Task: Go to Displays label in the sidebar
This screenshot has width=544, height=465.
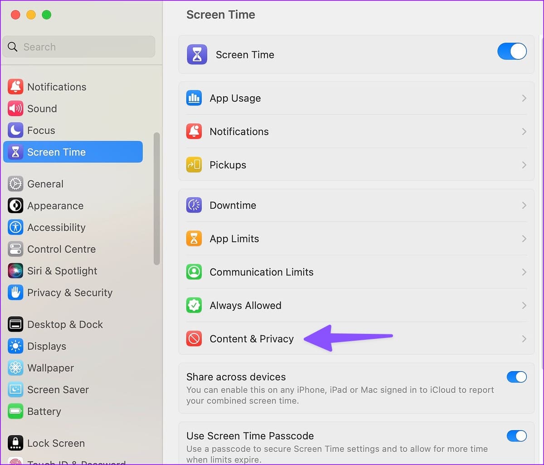Action: click(x=47, y=346)
